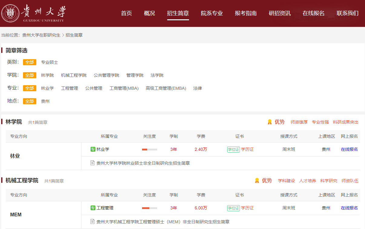Filter major by 林业学
This screenshot has height=229, width=365.
[48, 88]
